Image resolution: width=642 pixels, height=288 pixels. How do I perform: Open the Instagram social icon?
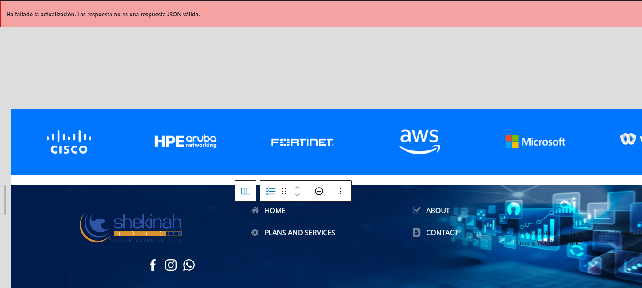pos(171,265)
